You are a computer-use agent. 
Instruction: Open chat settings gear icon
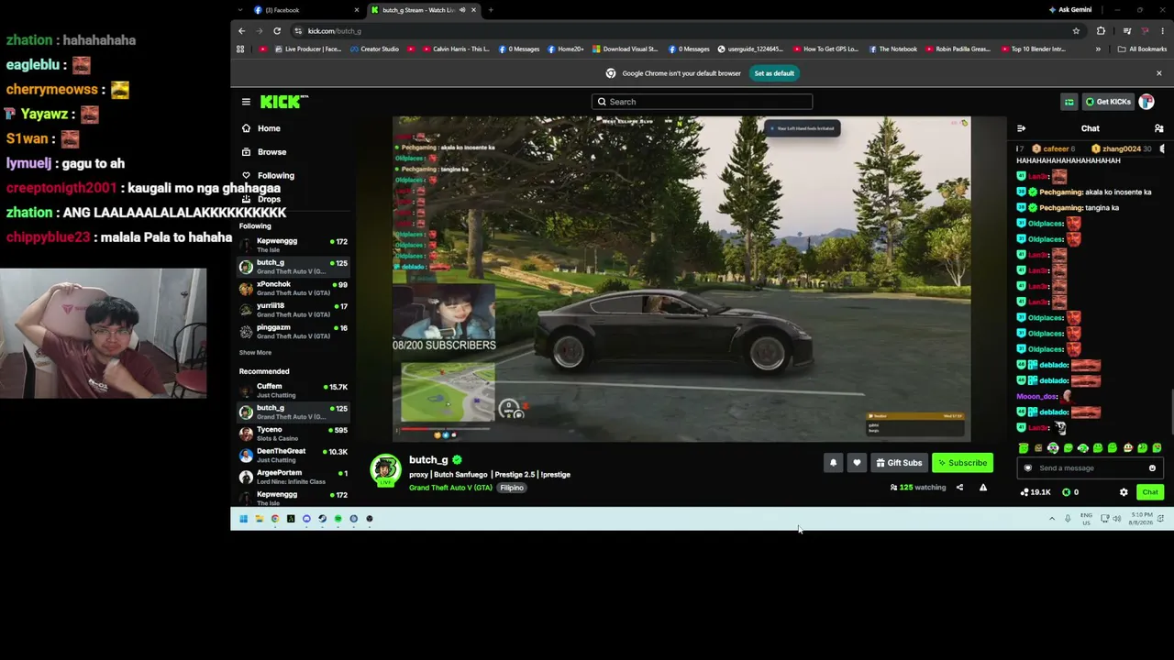pos(1124,492)
